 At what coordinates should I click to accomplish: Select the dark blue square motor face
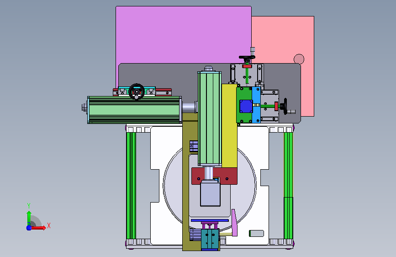click(x=246, y=106)
